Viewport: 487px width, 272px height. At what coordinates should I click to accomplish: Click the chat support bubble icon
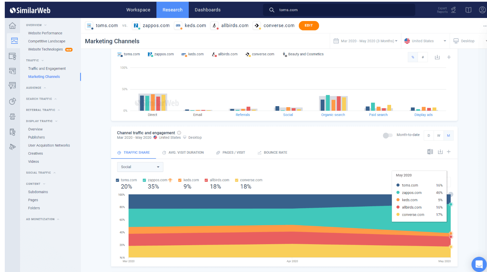(479, 264)
